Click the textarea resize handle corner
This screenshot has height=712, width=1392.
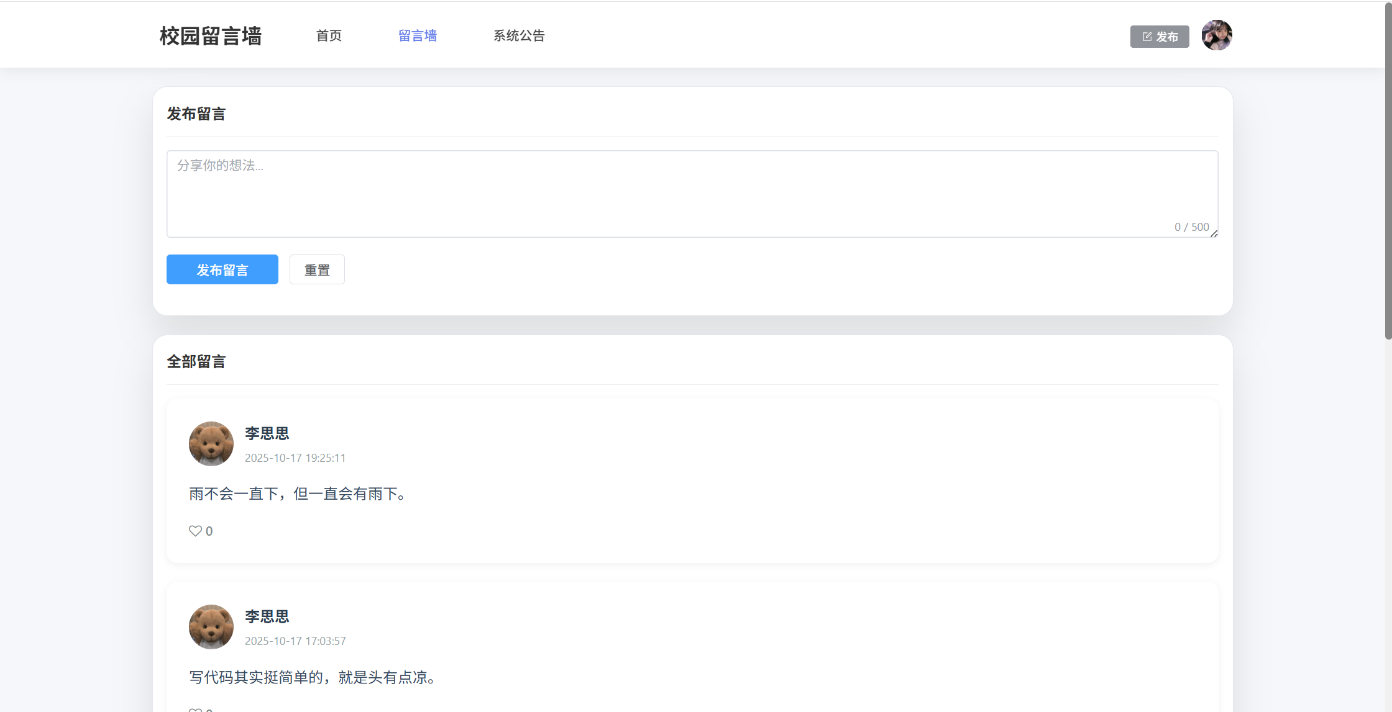click(1214, 233)
